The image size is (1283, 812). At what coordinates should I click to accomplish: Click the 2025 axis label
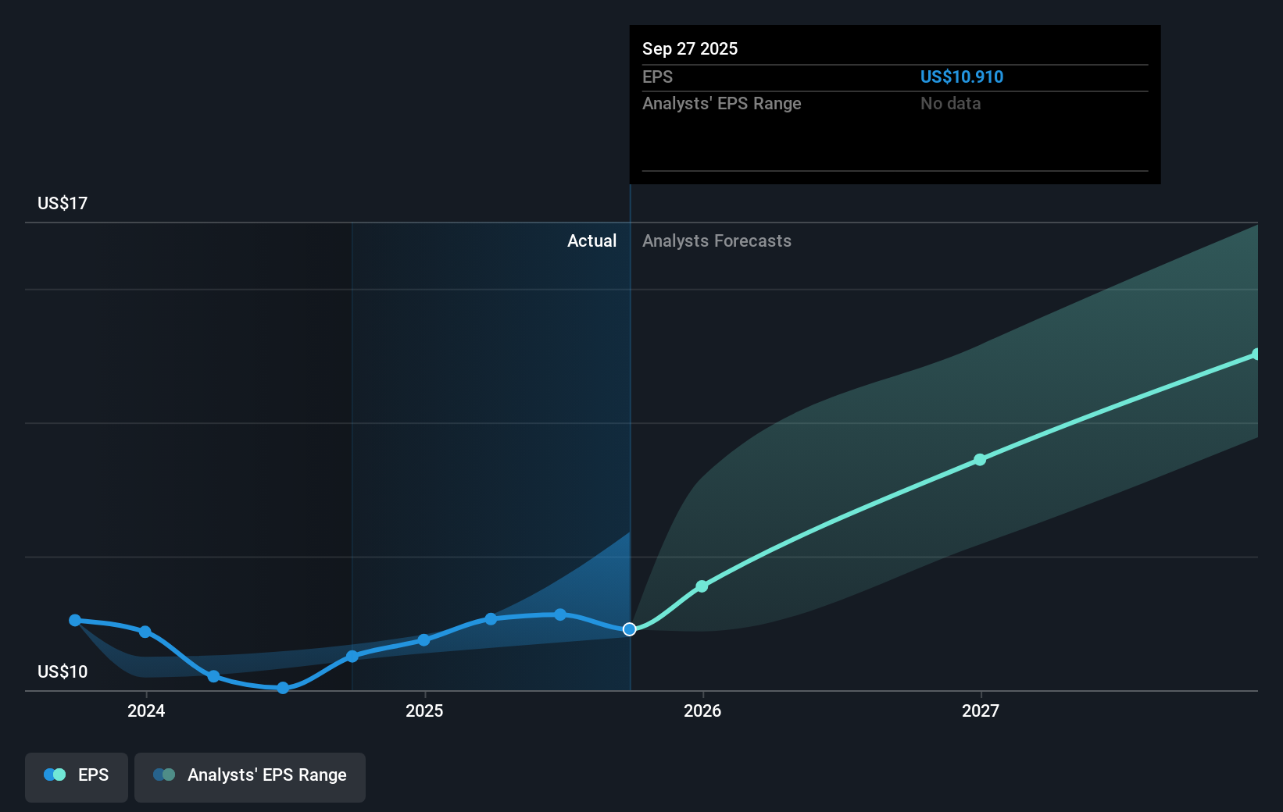(424, 711)
